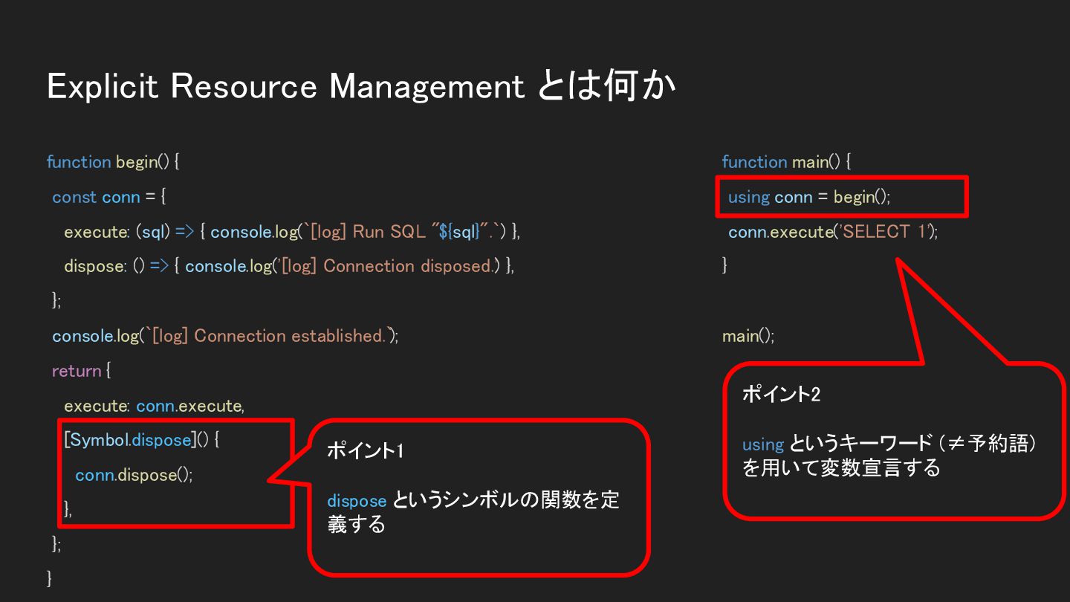Viewport: 1070px width, 602px height.
Task: Click the "execute: conn.execute," line
Action: pyautogui.click(x=155, y=406)
